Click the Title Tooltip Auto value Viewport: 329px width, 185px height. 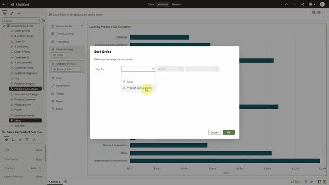point(39,160)
